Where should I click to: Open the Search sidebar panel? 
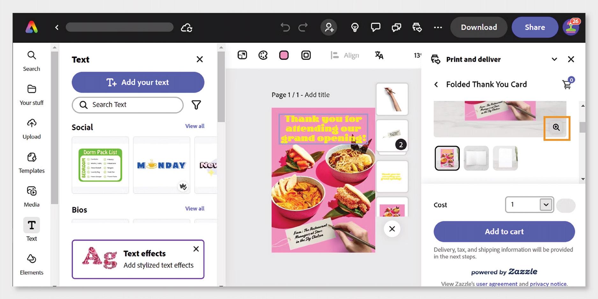coord(32,61)
